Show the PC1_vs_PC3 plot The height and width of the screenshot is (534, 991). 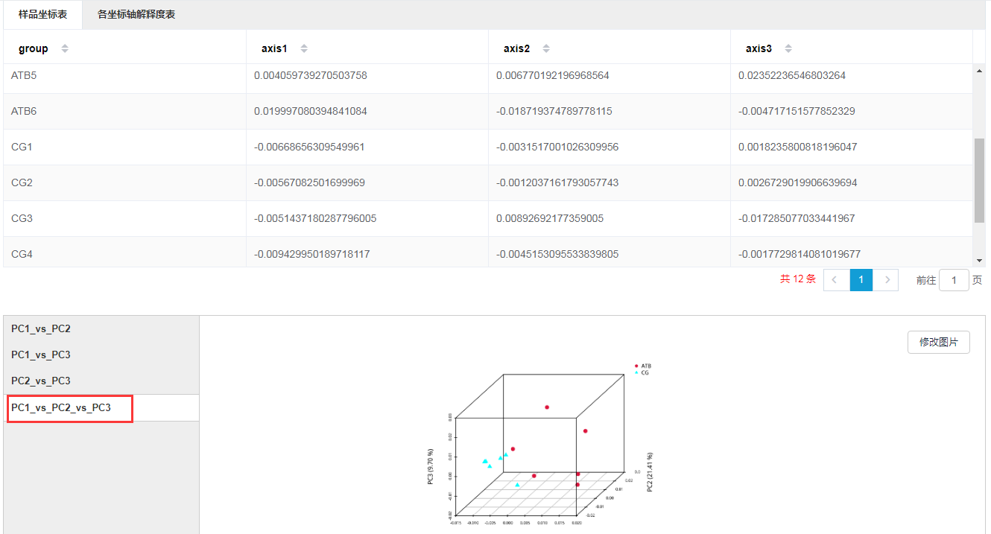click(x=41, y=355)
